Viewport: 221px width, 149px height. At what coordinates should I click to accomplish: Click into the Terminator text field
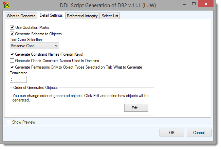click(x=18, y=79)
